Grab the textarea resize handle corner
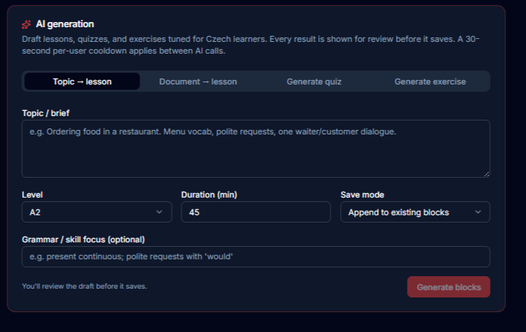 tap(486, 174)
